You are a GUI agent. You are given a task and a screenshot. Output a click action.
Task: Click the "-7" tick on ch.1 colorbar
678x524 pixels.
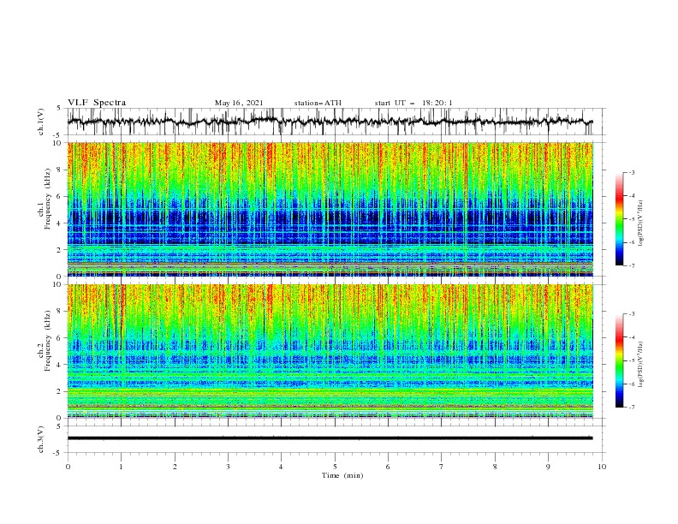tap(631, 265)
